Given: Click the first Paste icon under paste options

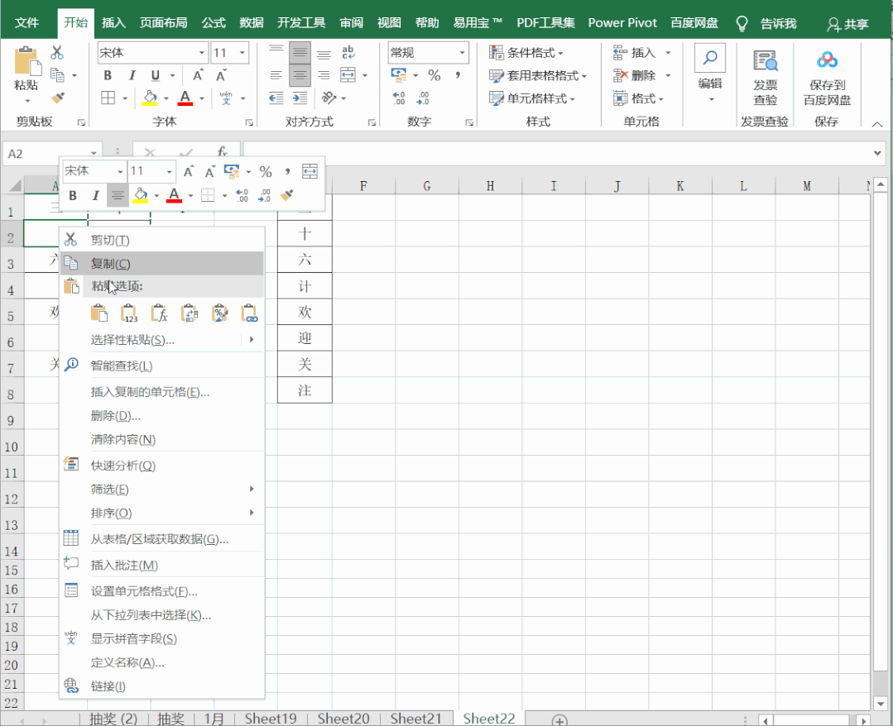Looking at the screenshot, I should 99,313.
